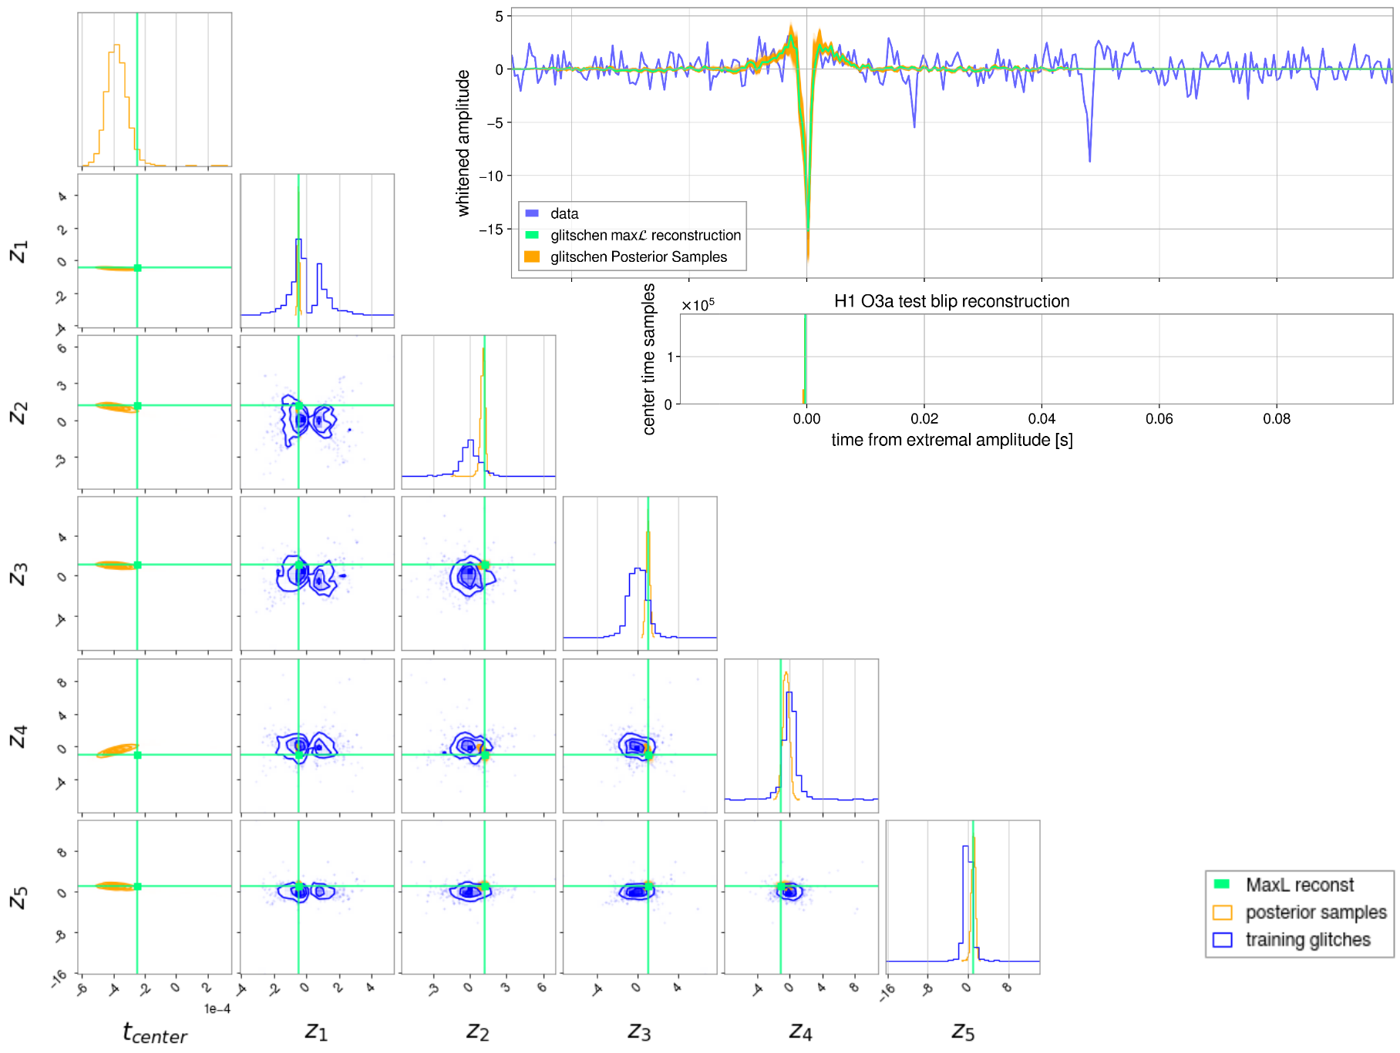
Task: Click the '0.08' time axis tick label
Action: 1277,418
